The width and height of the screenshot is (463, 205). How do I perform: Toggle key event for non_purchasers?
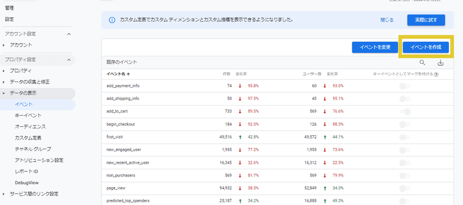404,175
